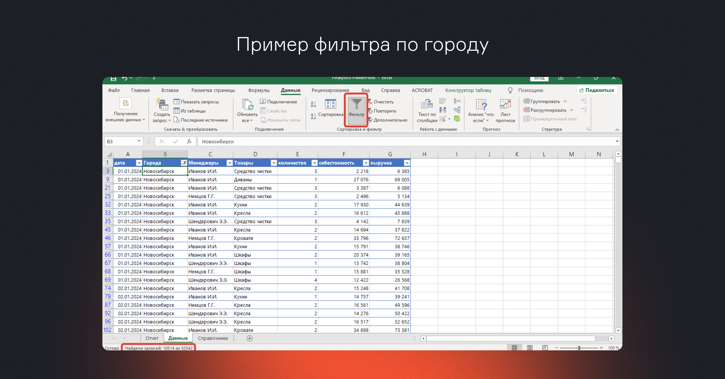Sort ascending with А-Я icon

[x=313, y=104]
